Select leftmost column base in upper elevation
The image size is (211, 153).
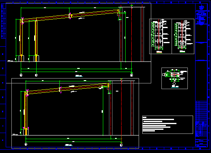pos(21,59)
